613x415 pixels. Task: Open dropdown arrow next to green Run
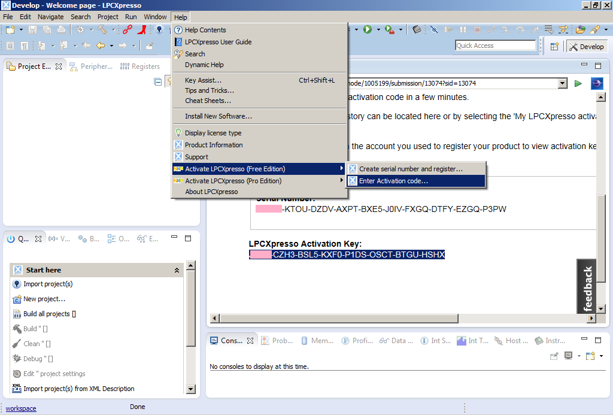coord(378,30)
